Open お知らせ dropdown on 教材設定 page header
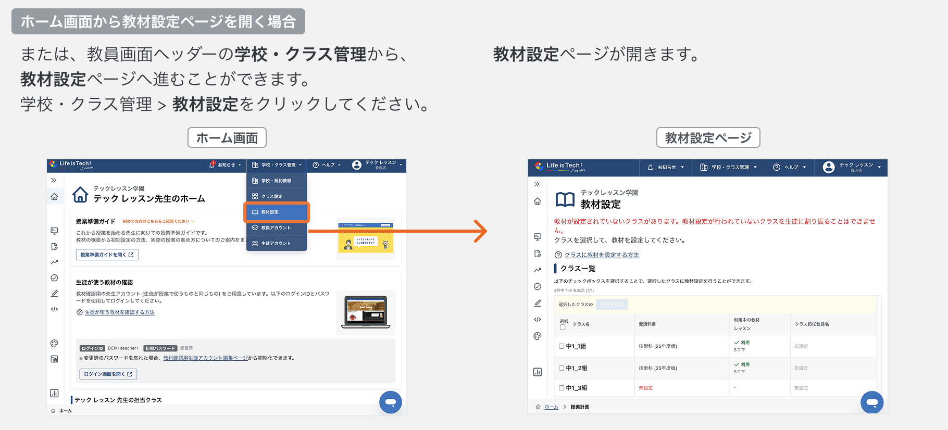 (666, 167)
